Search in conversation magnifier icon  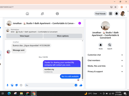tap(110, 45)
